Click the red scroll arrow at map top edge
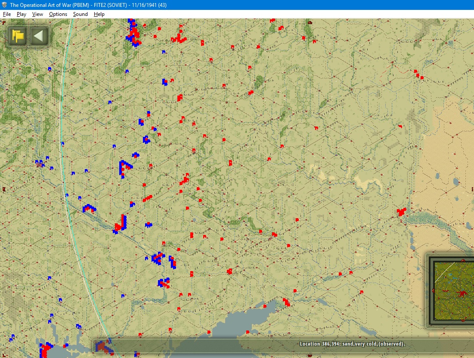Image resolution: width=474 pixels, height=358 pixels. pyautogui.click(x=310, y=22)
